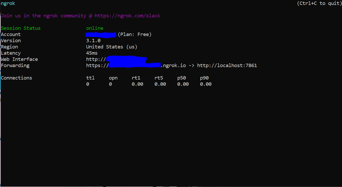
Task: Select the 'p50' column header
Action: tap(181, 78)
